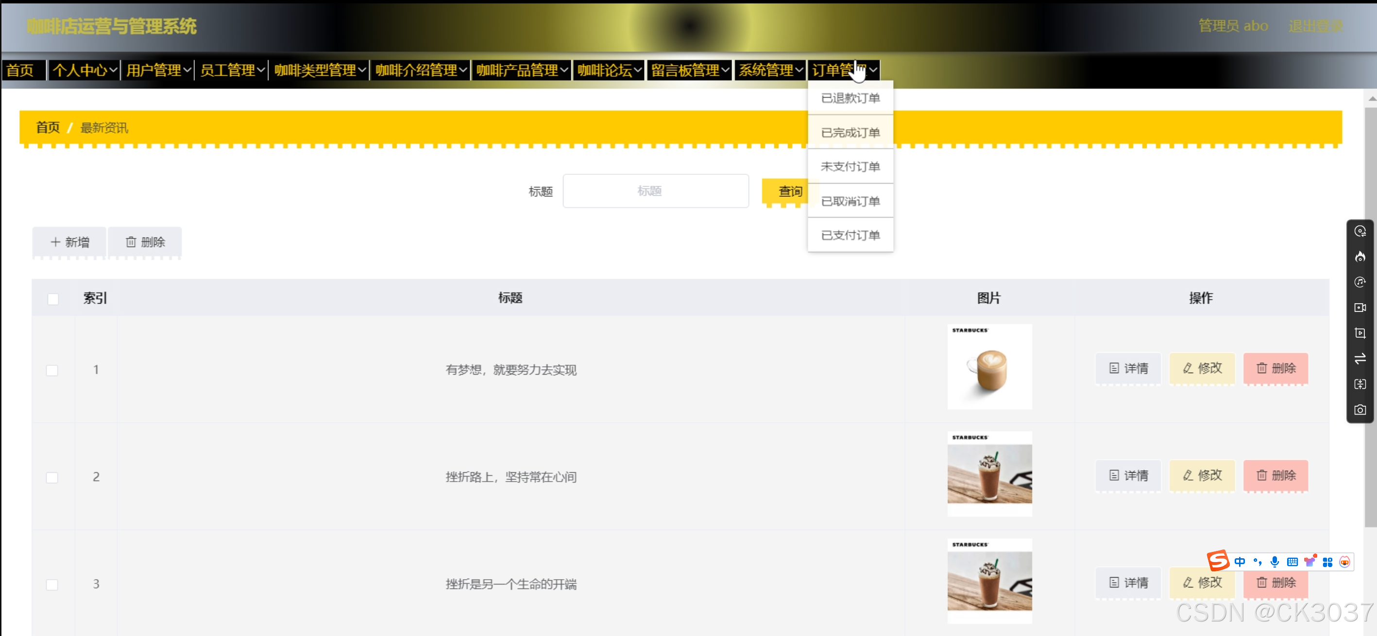Click the 新增 add button
The image size is (1377, 636).
(69, 242)
